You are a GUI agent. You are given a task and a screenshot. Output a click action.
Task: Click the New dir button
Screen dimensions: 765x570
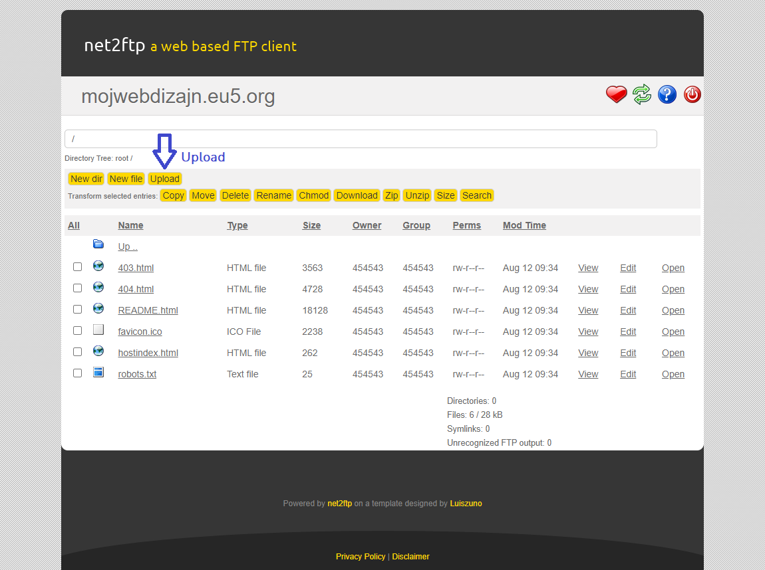pyautogui.click(x=86, y=179)
